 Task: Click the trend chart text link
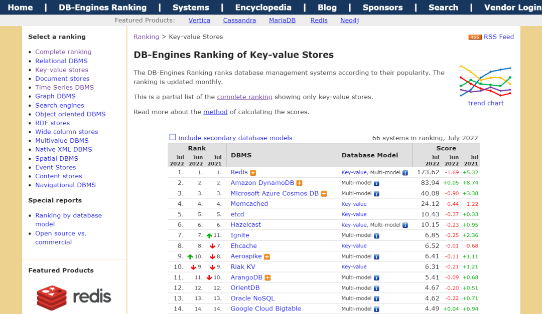coord(486,103)
